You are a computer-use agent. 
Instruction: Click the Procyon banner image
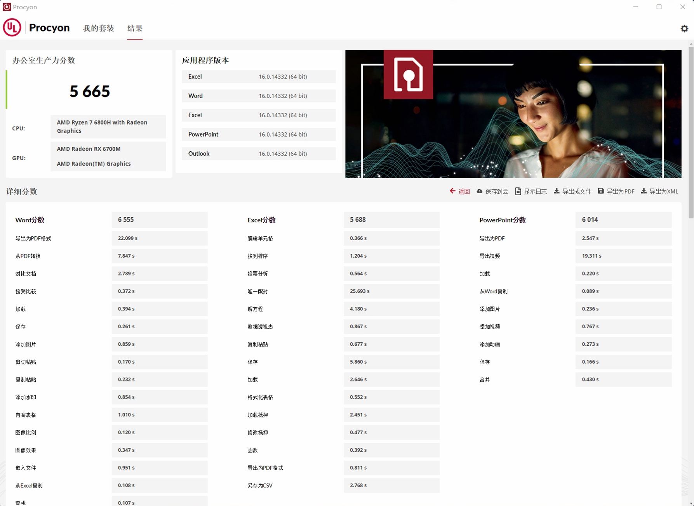tap(513, 113)
